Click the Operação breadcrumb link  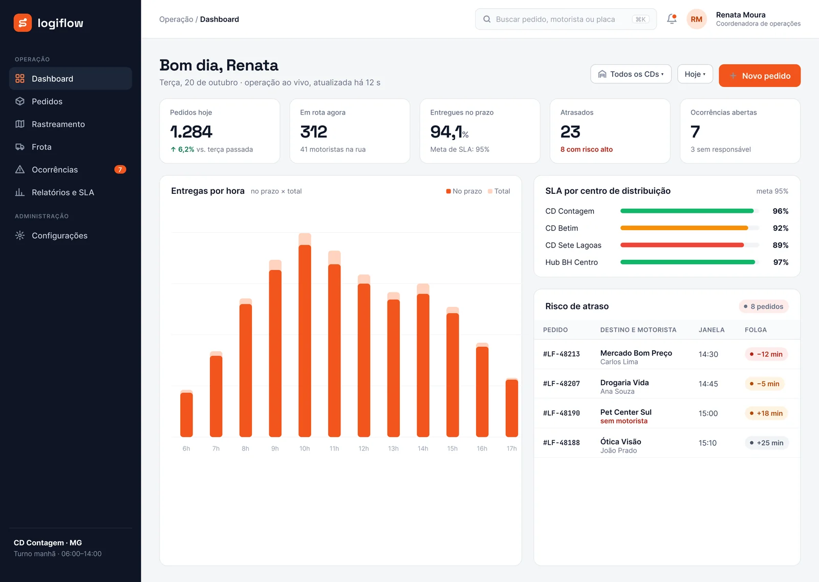click(x=176, y=19)
